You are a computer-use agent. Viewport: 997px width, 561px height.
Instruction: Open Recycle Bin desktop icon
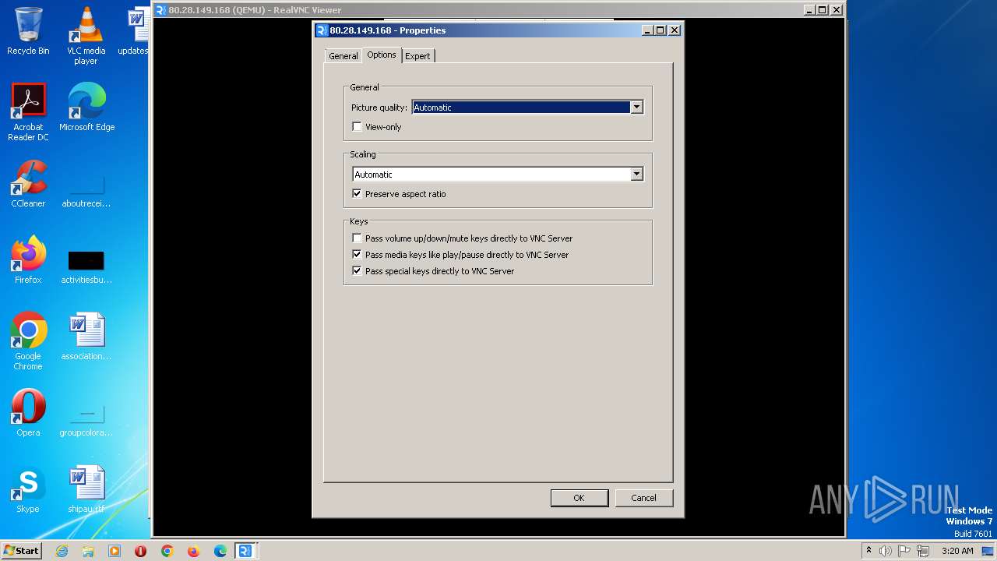[28, 31]
